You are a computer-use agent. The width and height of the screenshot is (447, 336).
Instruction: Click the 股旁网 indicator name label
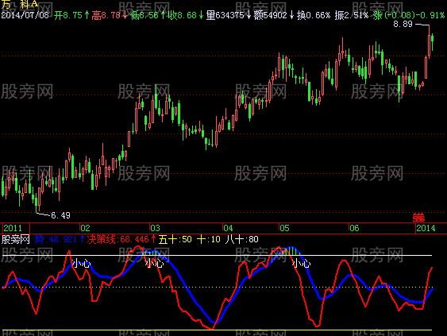[16, 239]
